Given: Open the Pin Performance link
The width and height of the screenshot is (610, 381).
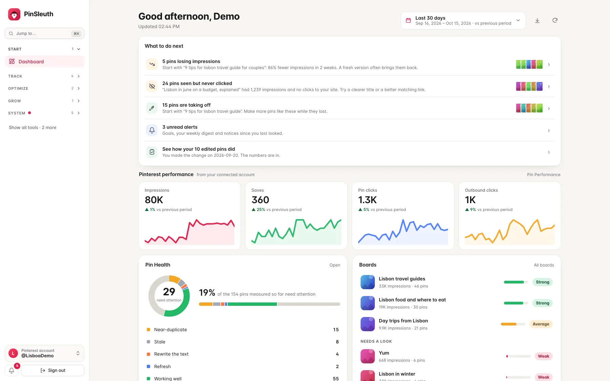Looking at the screenshot, I should [x=544, y=175].
